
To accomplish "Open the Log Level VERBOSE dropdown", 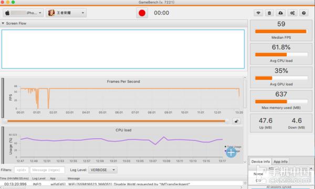I will coord(103,170).
